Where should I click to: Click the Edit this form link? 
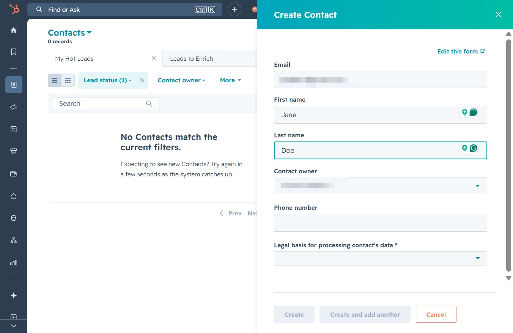point(461,51)
